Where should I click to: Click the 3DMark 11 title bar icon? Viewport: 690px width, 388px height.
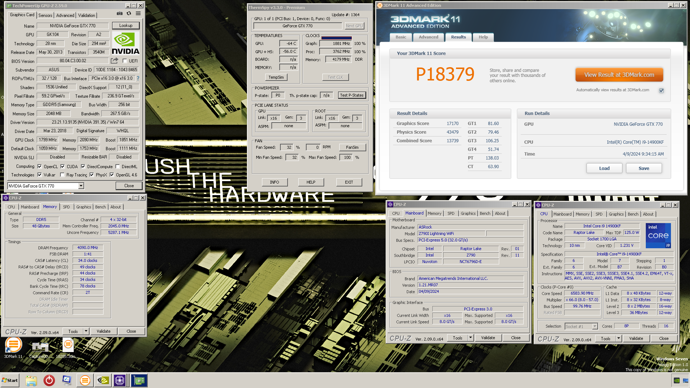tap(379, 5)
